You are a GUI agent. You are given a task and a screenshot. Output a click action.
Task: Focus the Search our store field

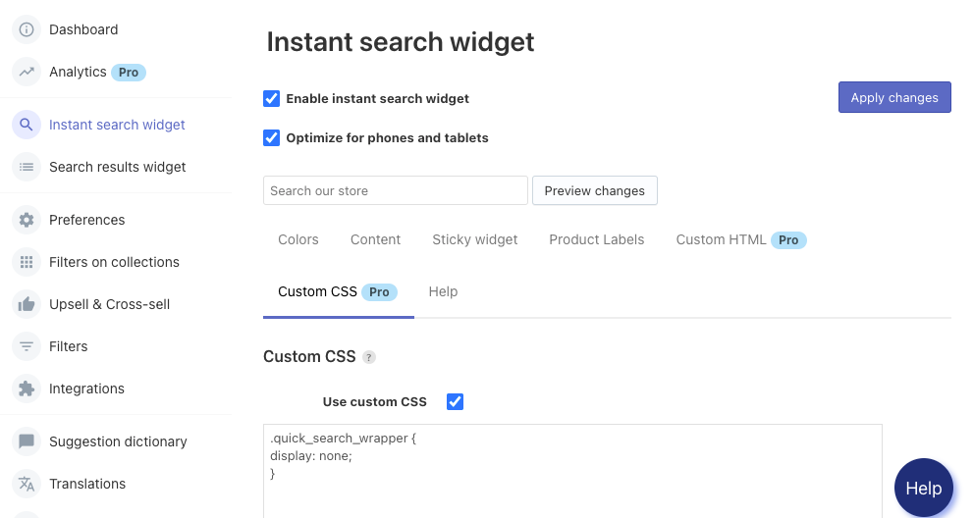[x=396, y=190]
